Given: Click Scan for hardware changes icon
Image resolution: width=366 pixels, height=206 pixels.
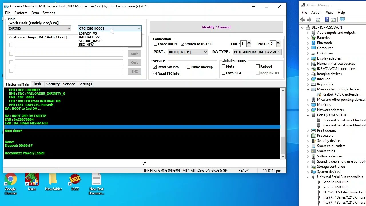Looking at the screenshot, I should click(342, 20).
